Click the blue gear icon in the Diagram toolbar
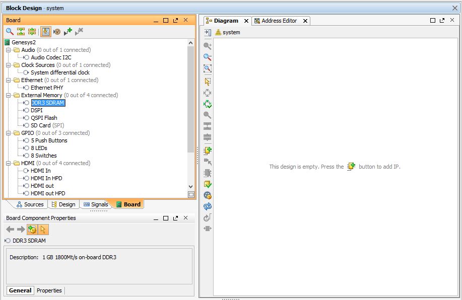 pos(208,195)
